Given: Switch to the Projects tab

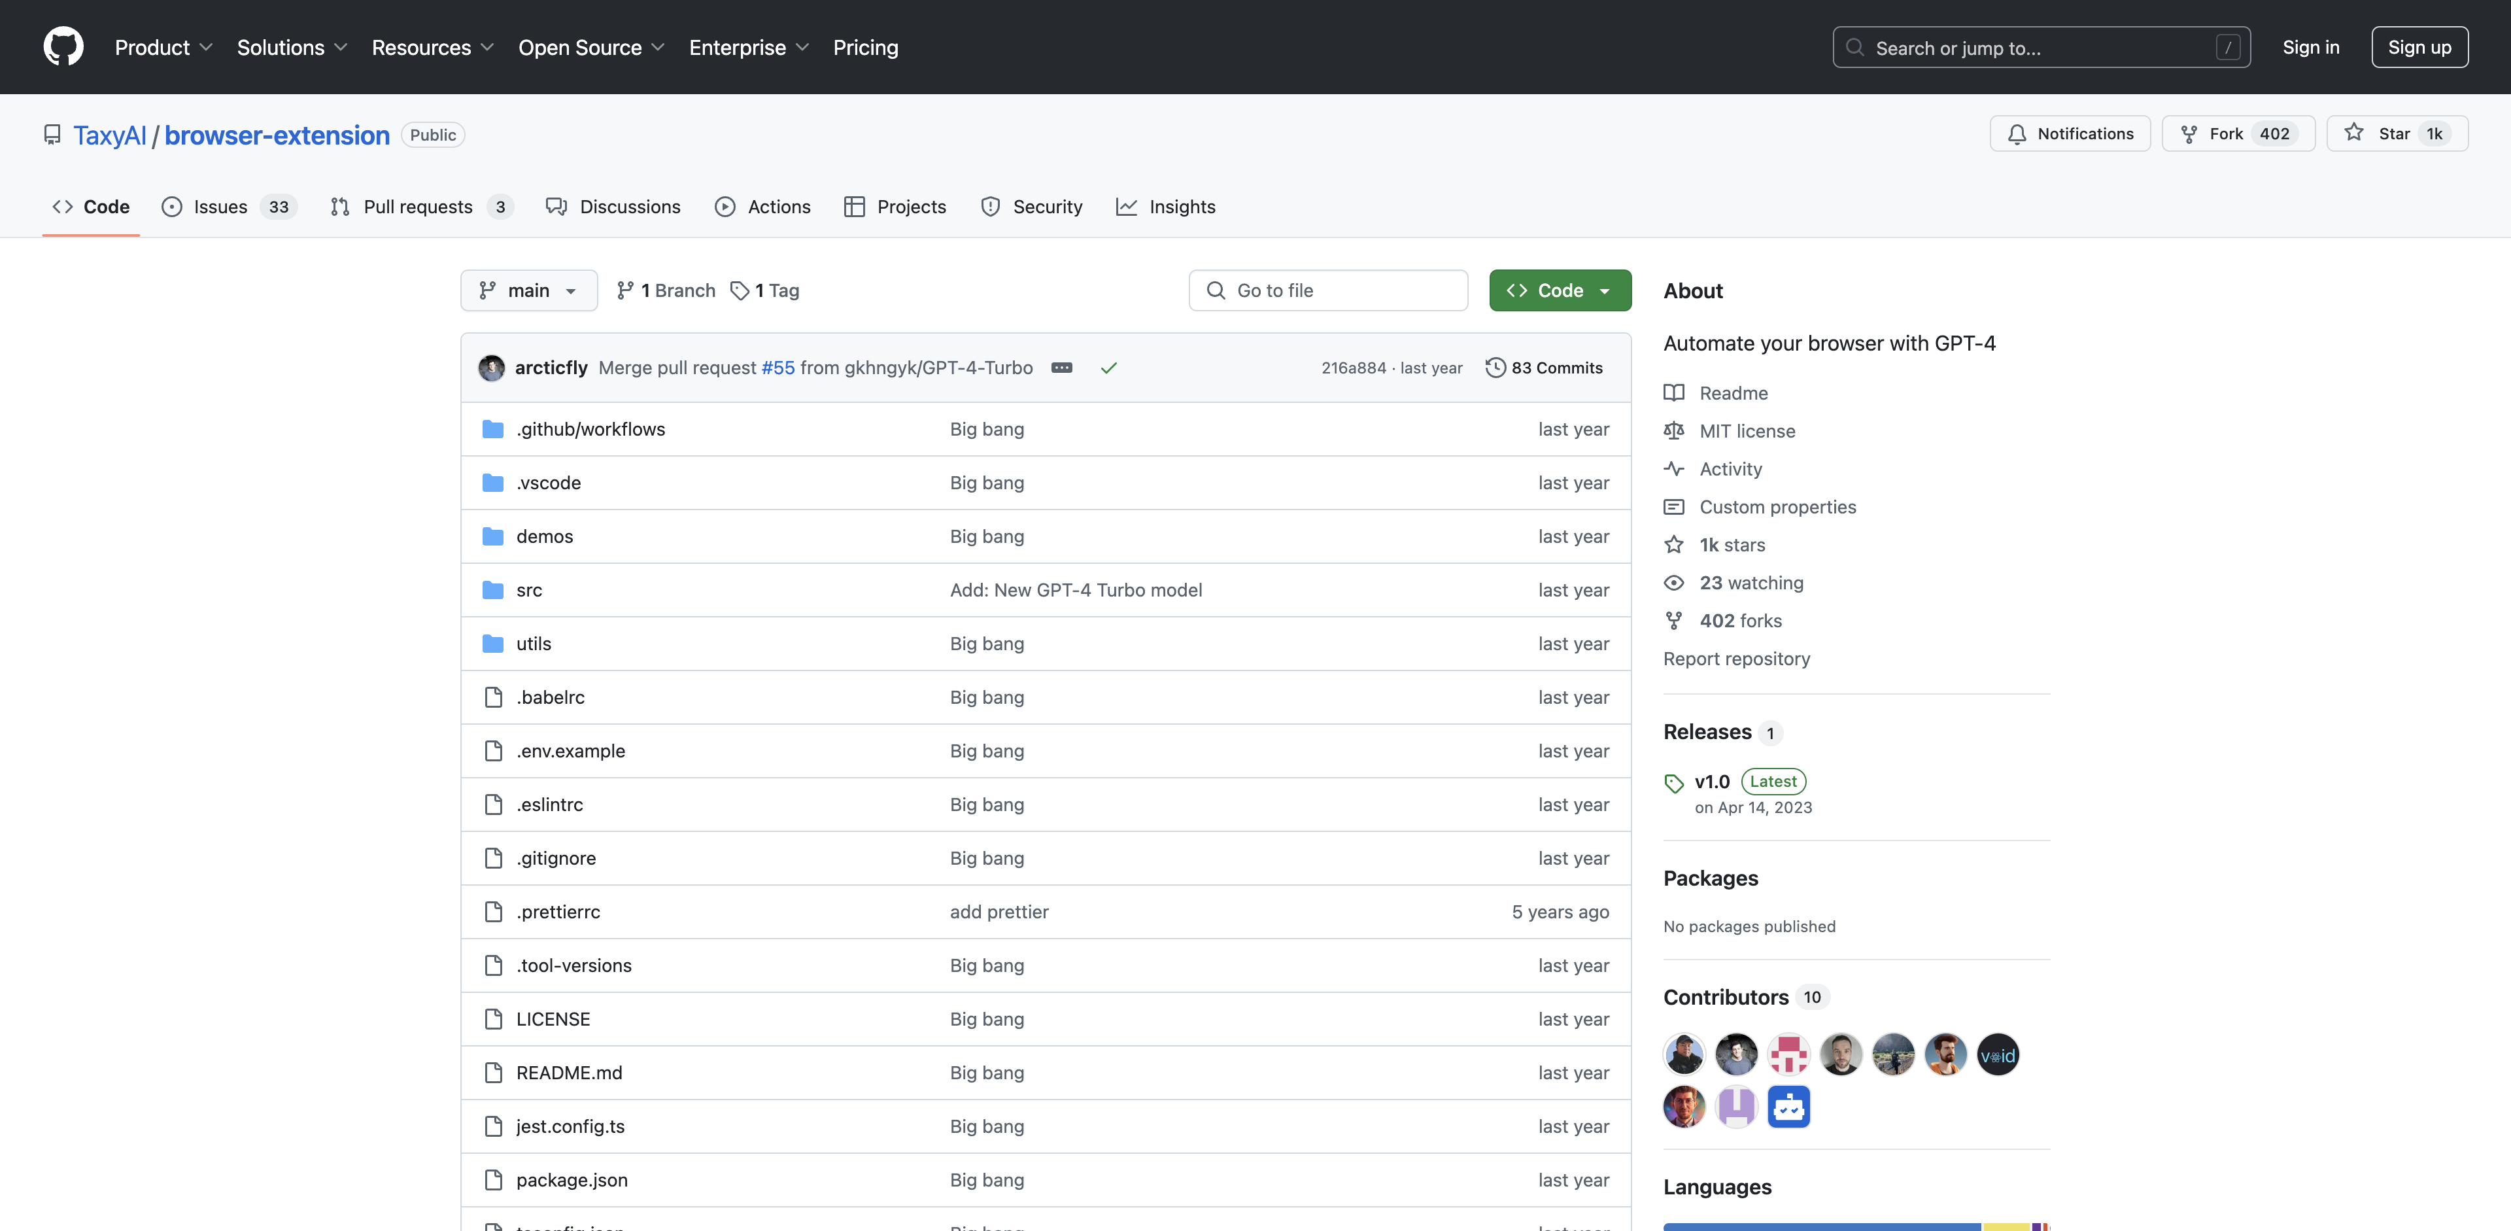Looking at the screenshot, I should click(895, 207).
